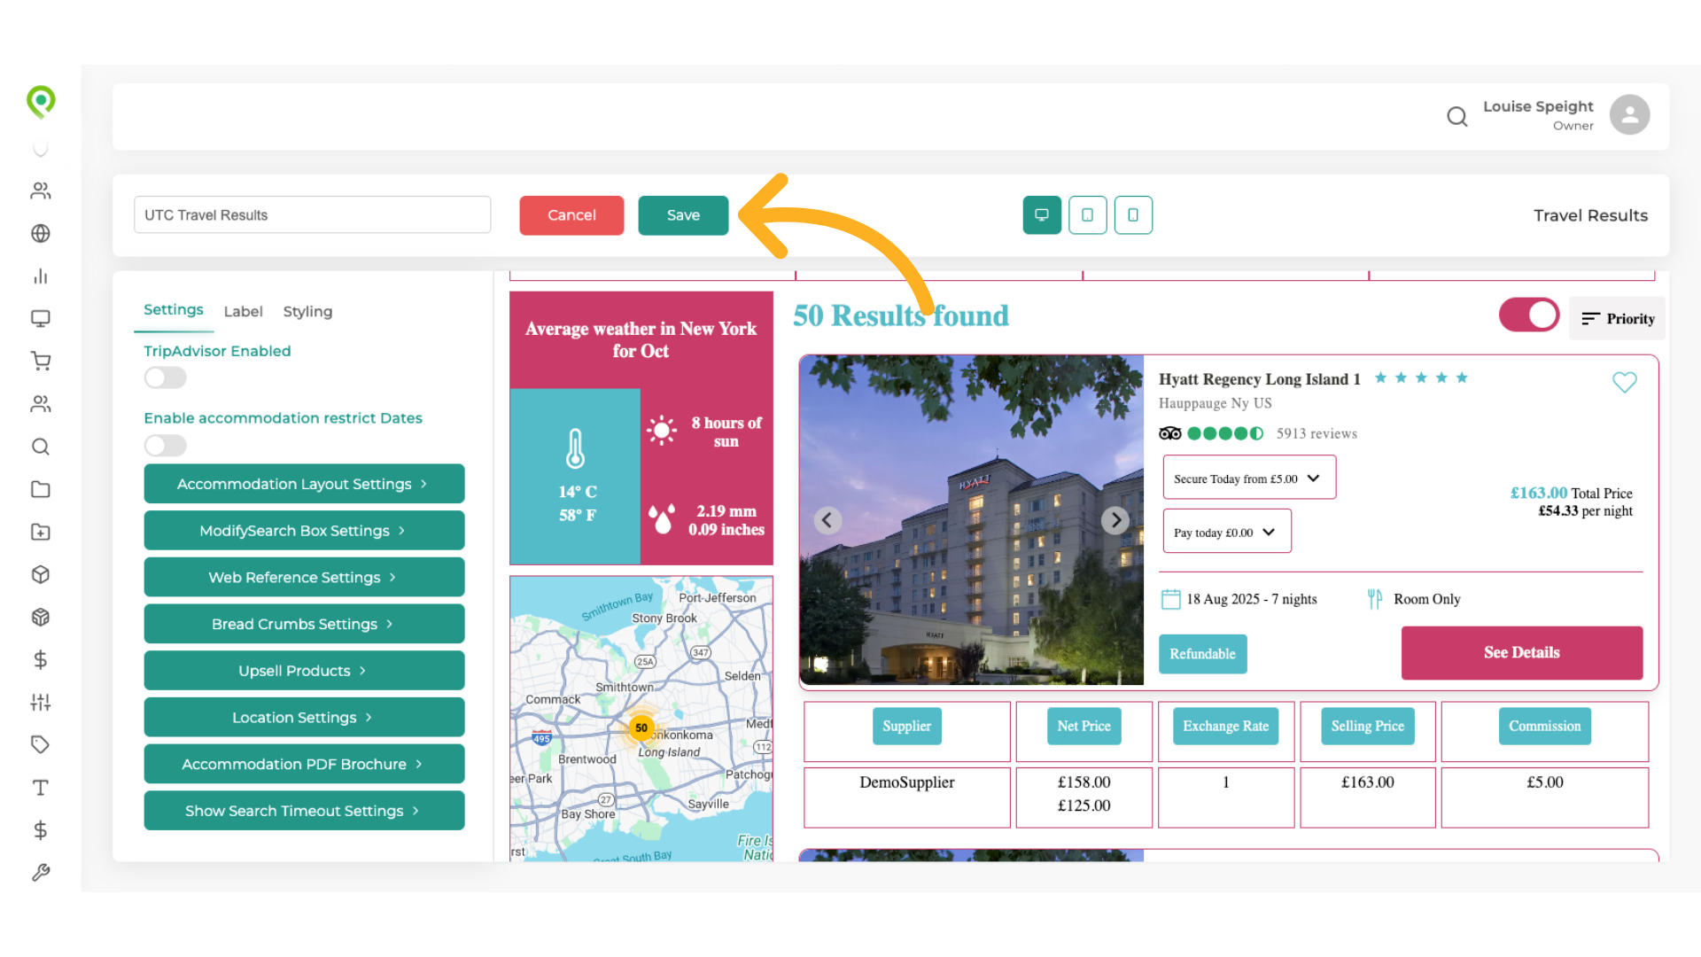The width and height of the screenshot is (1701, 957).
Task: Switch to the Styling tab
Action: coord(307,312)
